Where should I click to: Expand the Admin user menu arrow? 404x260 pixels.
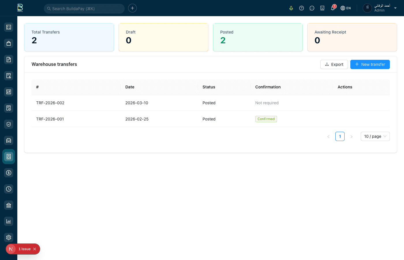395,8
